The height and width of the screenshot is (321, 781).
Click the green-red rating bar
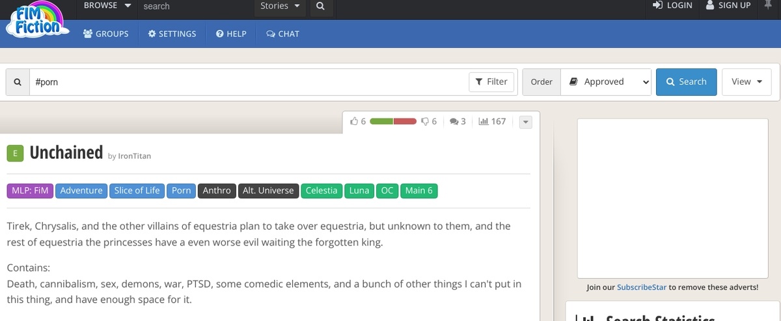(393, 121)
